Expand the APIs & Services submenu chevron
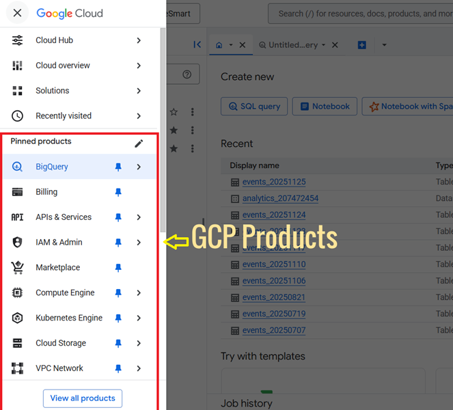The height and width of the screenshot is (410, 453). click(139, 217)
